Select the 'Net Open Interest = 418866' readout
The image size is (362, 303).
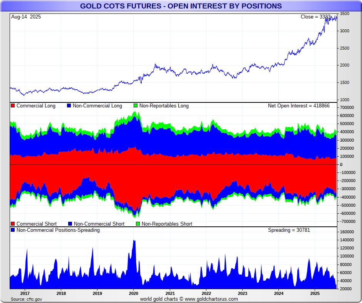(299, 106)
